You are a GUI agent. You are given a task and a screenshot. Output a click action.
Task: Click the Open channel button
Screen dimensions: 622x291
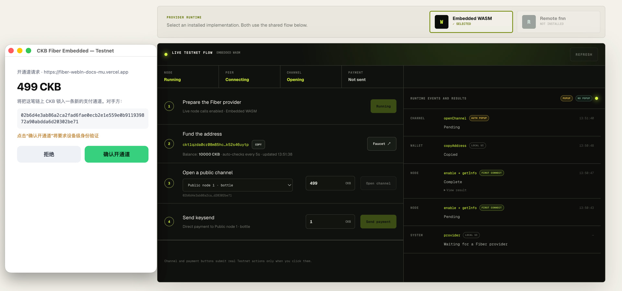point(378,183)
